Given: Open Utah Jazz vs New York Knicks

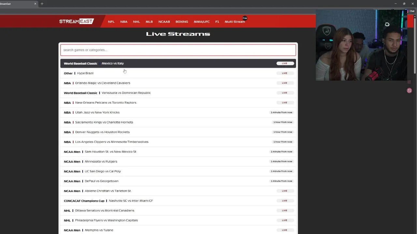Looking at the screenshot, I should (178, 112).
